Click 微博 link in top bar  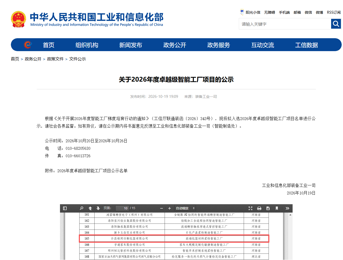(319, 12)
